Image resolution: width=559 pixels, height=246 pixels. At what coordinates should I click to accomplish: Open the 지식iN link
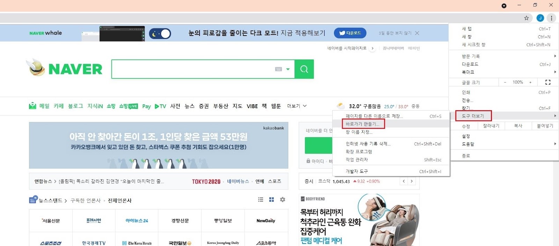(x=95, y=106)
